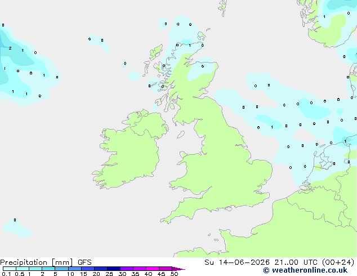This screenshot has width=357, height=276.
Task: Click the '2' precipitation value on the map
Action: 10,48
